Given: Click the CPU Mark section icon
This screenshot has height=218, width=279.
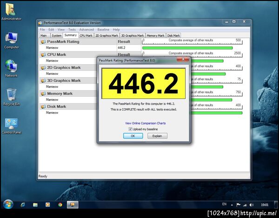Looking at the screenshot, I should pos(43,55).
